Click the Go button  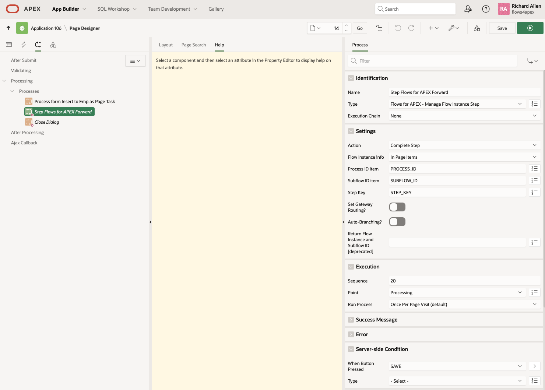pyautogui.click(x=360, y=28)
